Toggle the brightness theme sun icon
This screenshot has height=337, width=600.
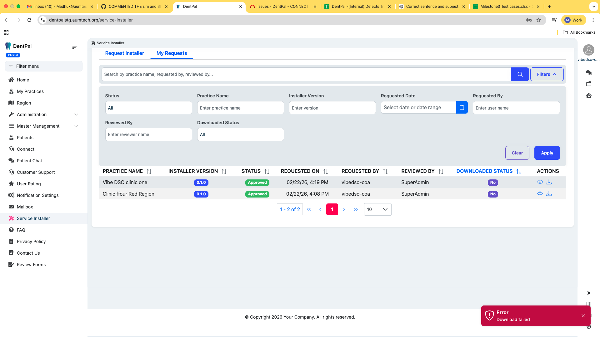point(588,293)
